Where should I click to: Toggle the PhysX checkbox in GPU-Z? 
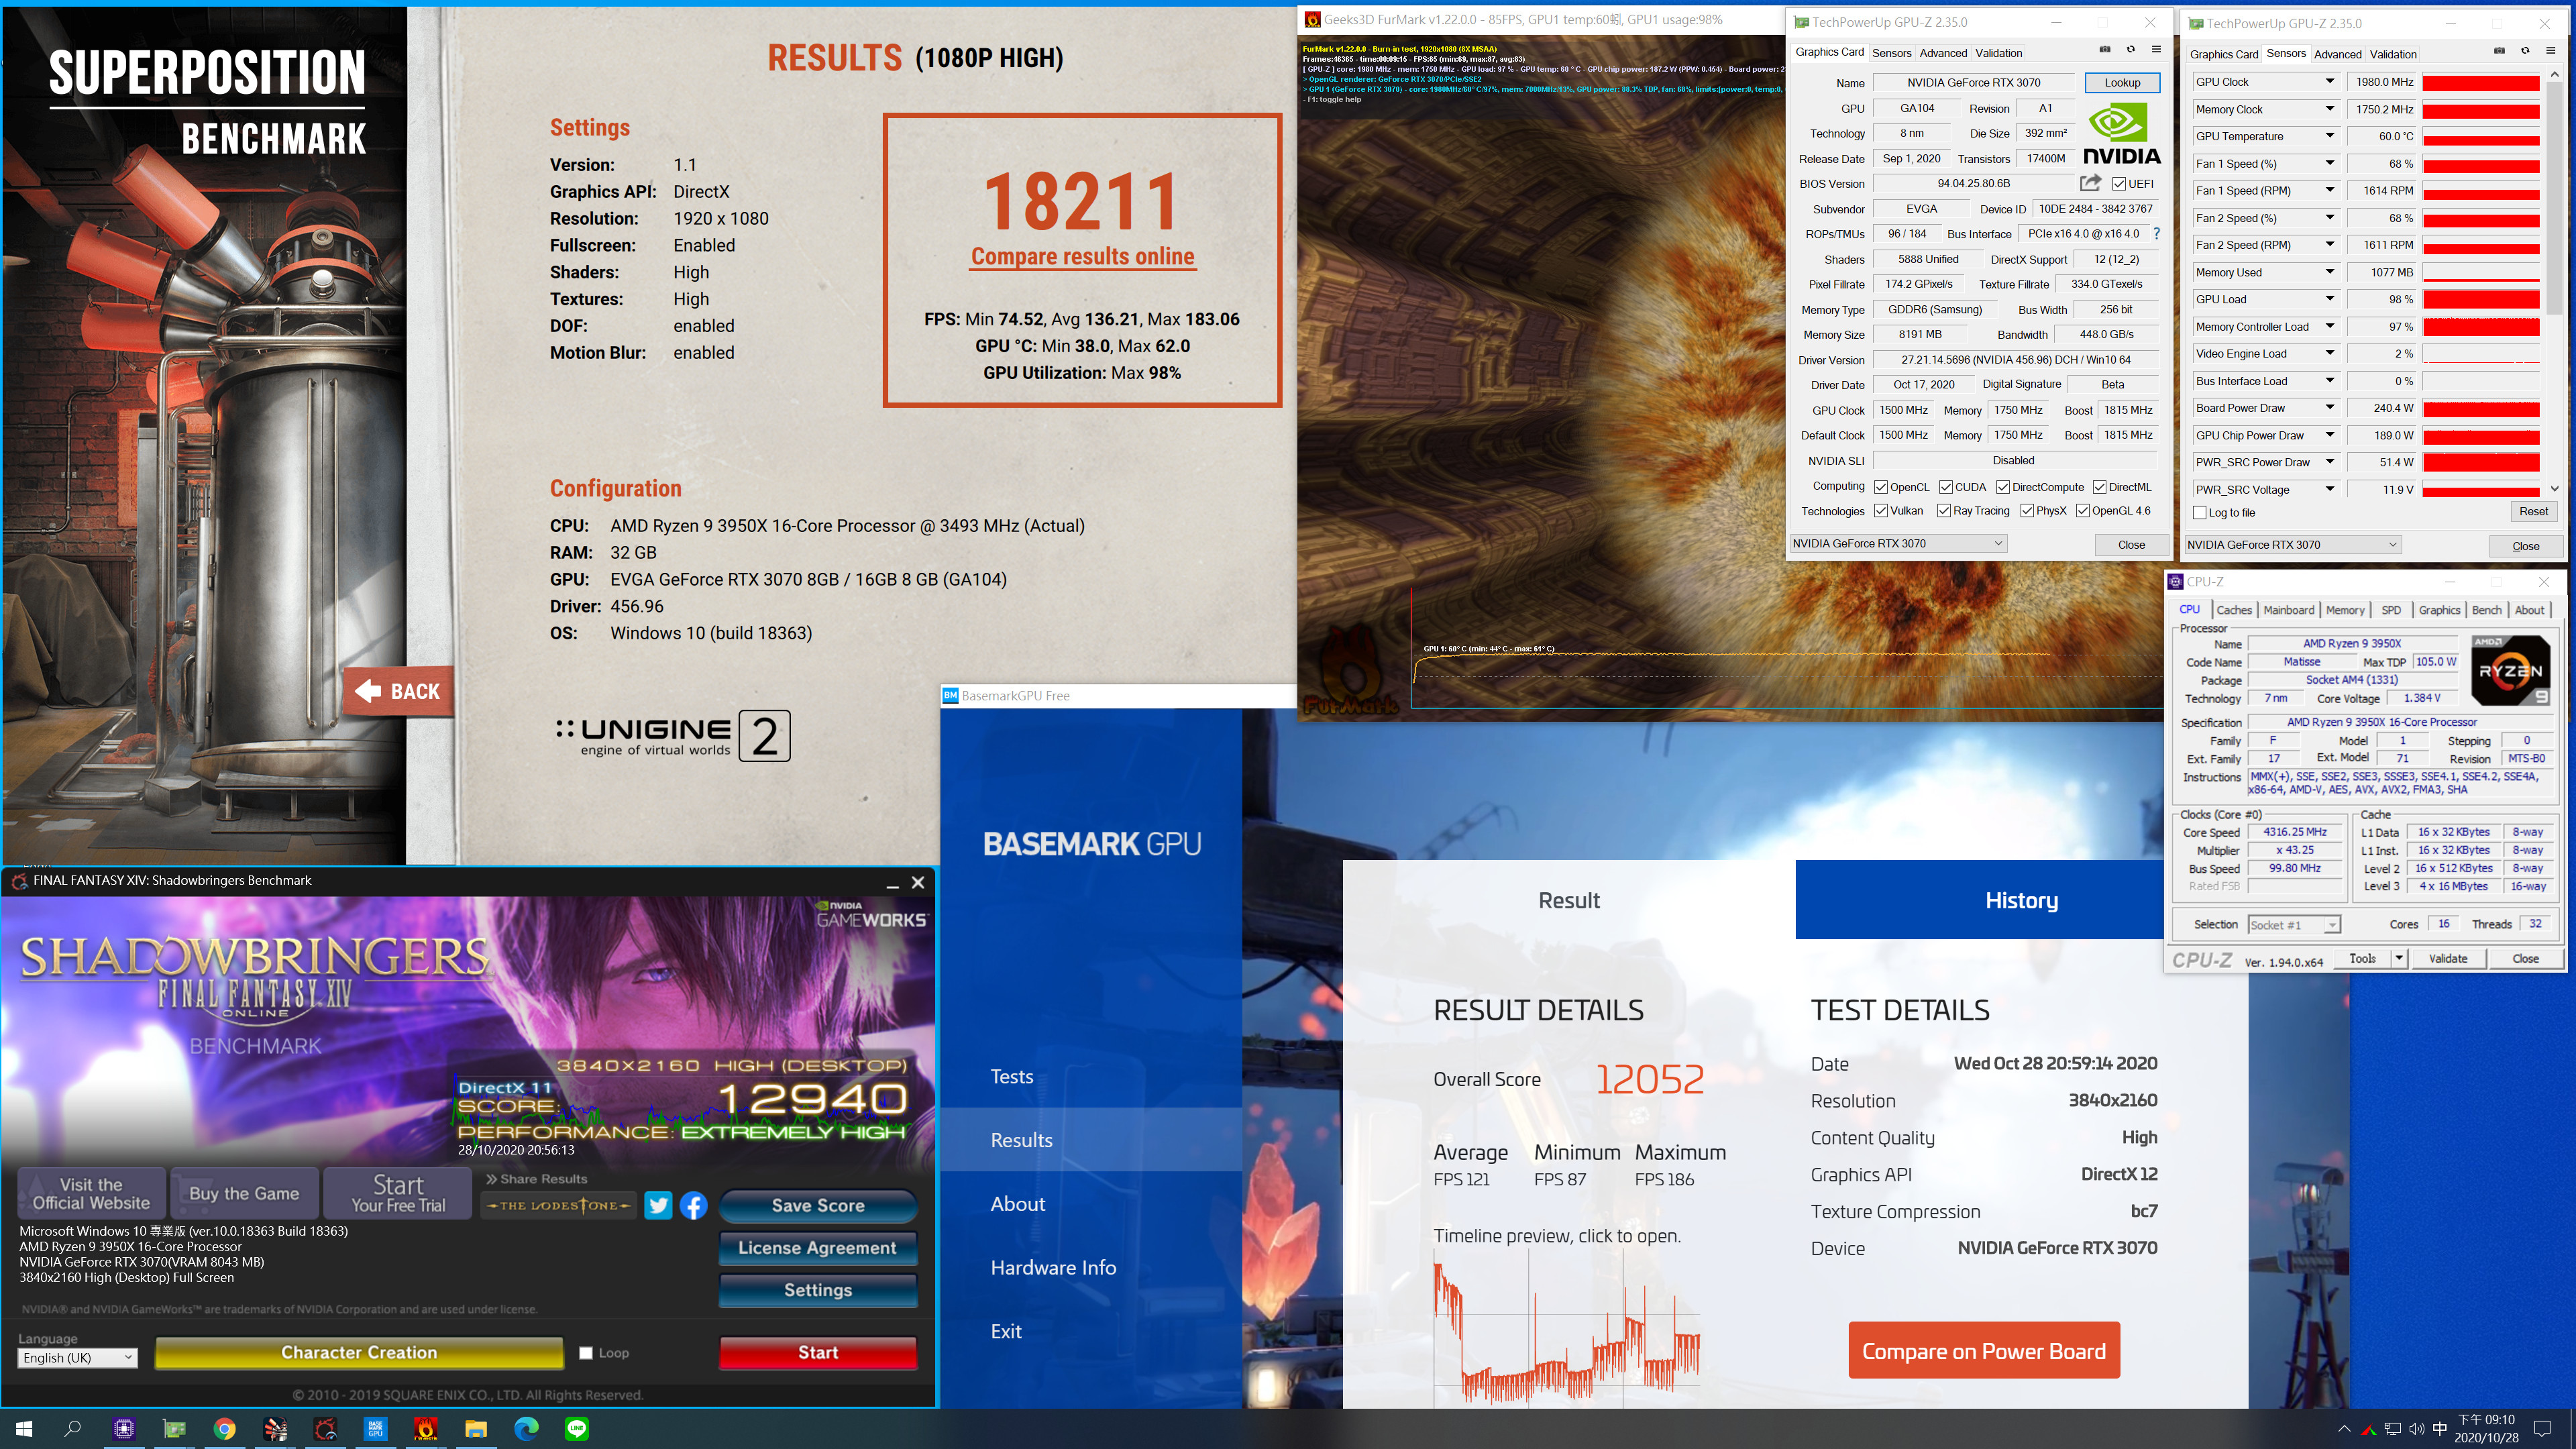2027,510
